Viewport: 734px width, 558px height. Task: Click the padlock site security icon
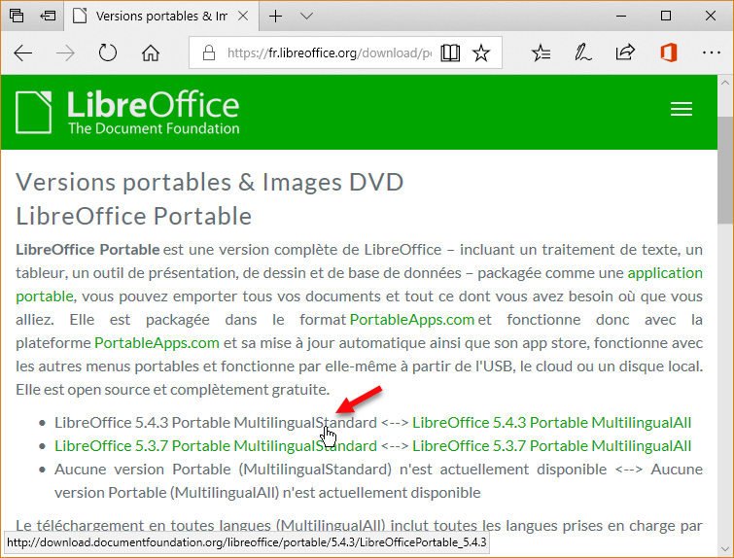click(x=209, y=52)
